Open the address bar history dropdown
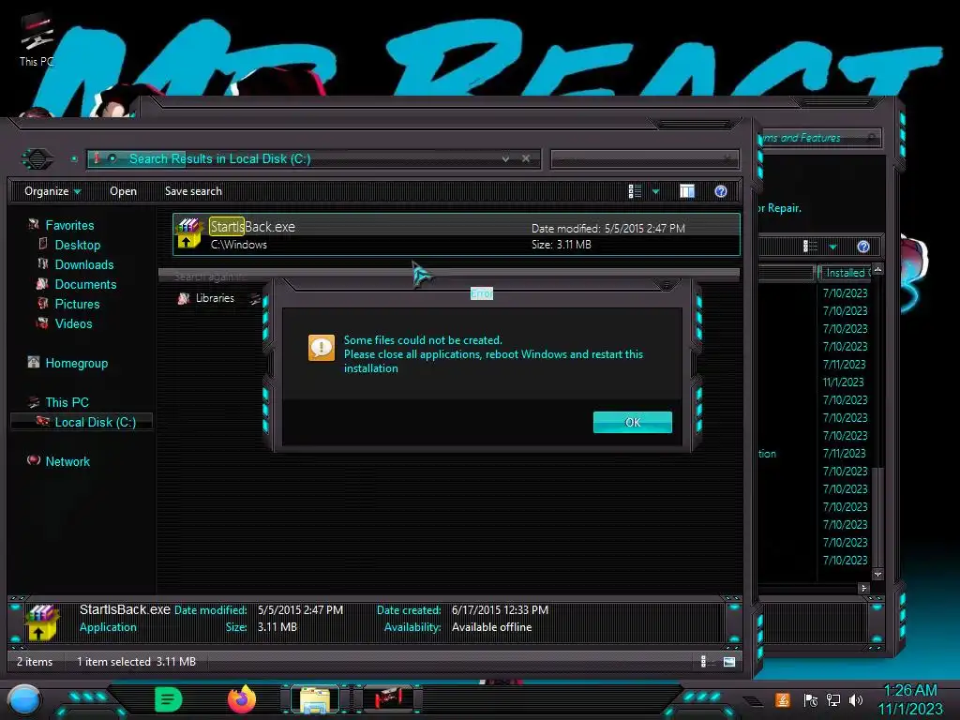 (505, 158)
